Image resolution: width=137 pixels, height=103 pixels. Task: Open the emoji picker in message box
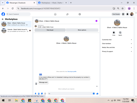point(94,93)
